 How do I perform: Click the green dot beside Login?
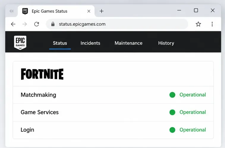coord(172,130)
